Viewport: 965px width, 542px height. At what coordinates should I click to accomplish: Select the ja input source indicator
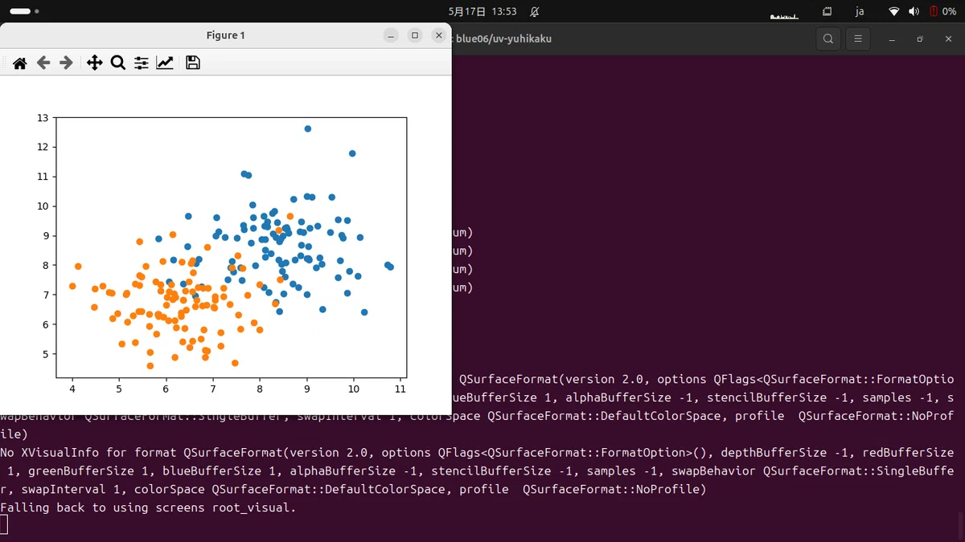860,12
